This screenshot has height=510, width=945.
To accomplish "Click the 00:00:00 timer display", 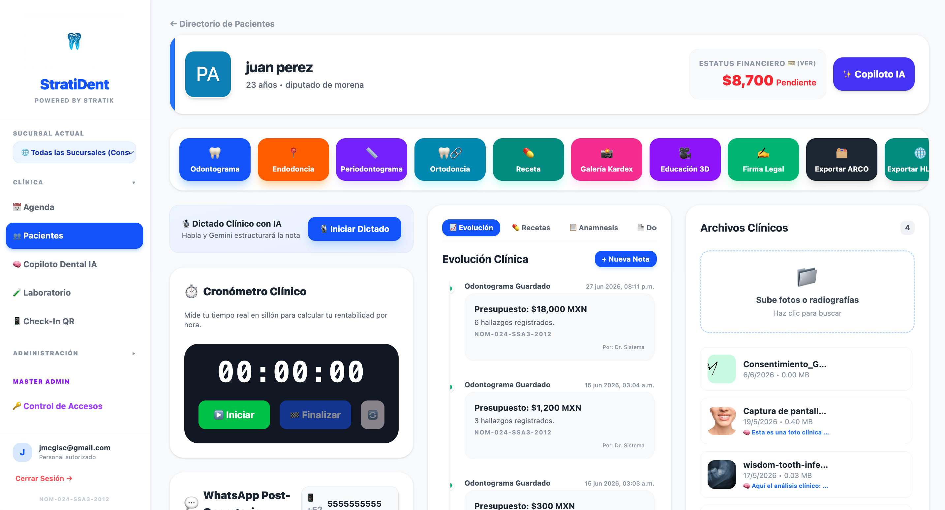I will pyautogui.click(x=291, y=372).
